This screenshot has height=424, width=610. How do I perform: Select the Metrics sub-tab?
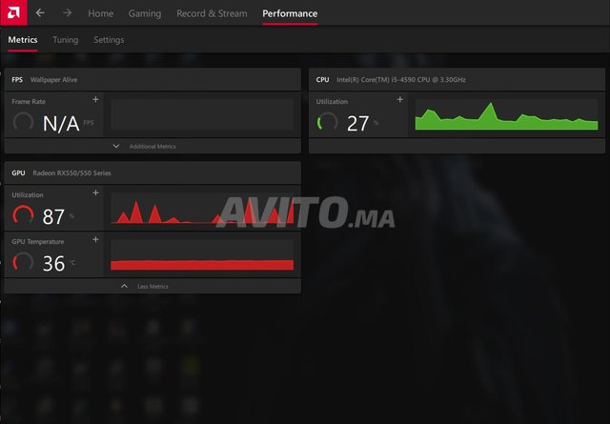pyautogui.click(x=23, y=40)
